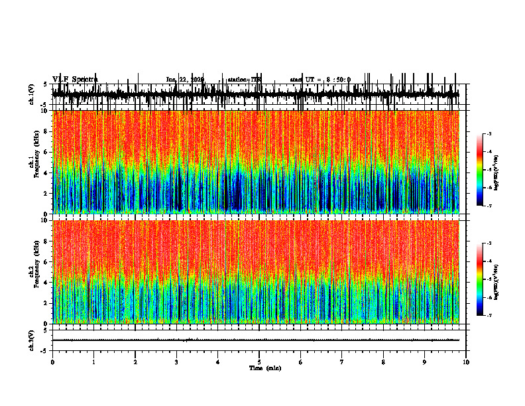Click the "ch.1(V)" waveform axis label

click(x=31, y=94)
